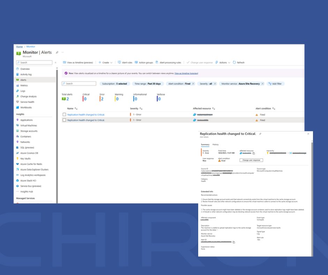This screenshot has width=328, height=275.
Task: Open the Key Vaults blade
Action: (26, 158)
